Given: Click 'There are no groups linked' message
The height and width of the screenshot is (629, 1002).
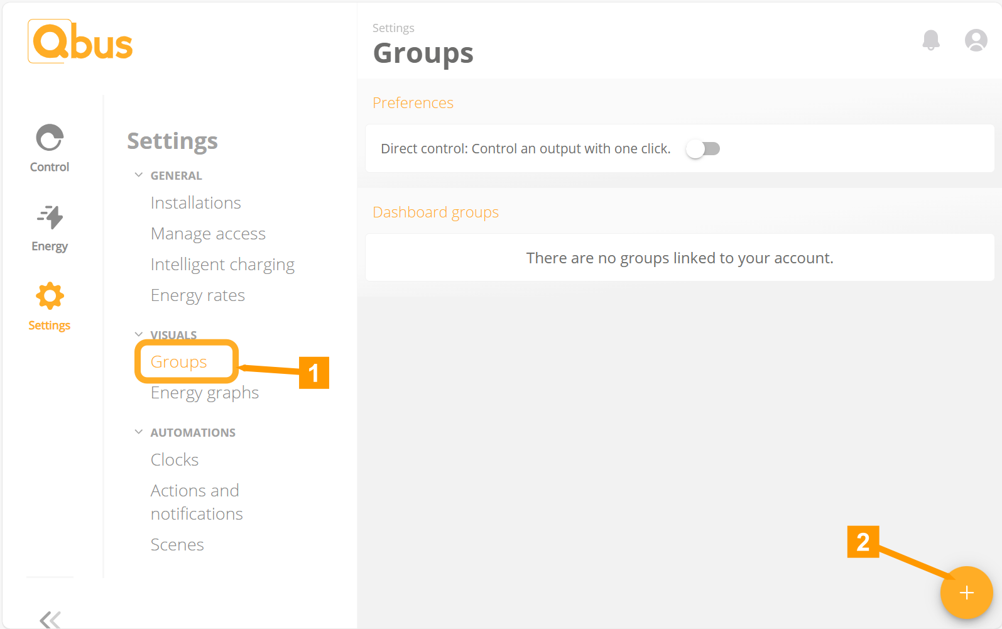Looking at the screenshot, I should [x=680, y=258].
